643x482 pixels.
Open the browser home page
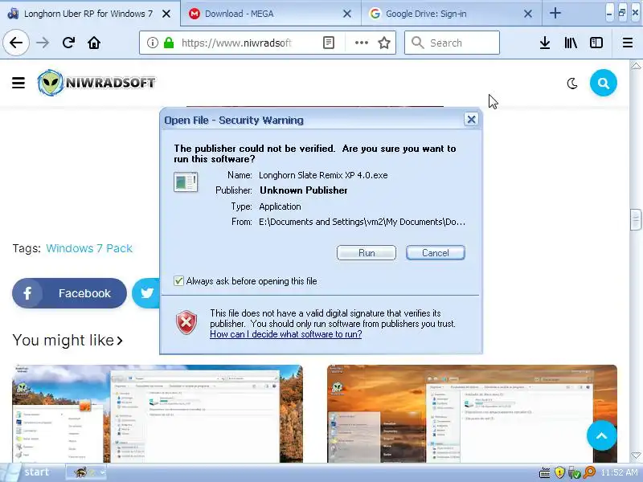(x=94, y=43)
